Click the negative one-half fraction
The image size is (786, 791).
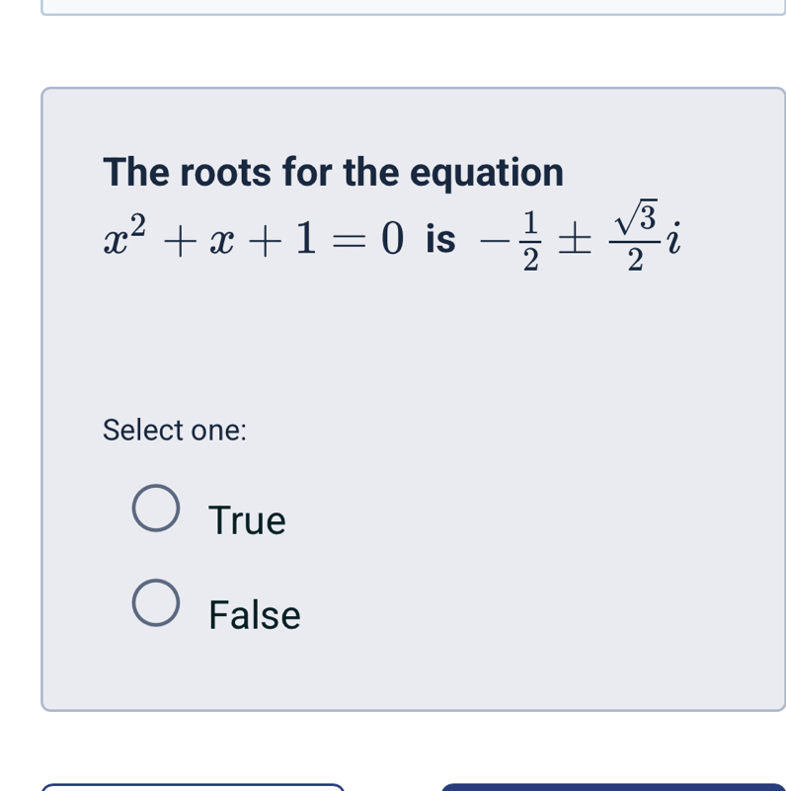(519, 239)
